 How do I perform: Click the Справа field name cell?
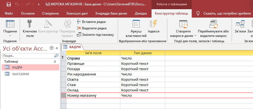(93, 58)
